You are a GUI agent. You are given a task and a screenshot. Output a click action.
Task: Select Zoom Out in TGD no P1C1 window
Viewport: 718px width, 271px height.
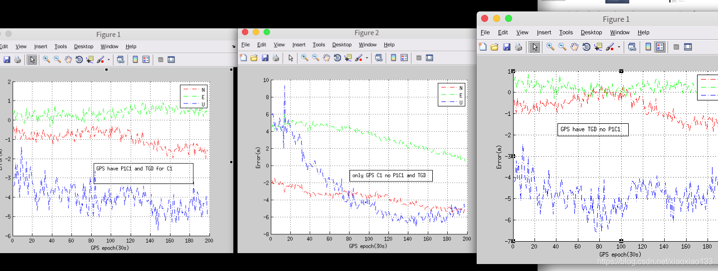tap(562, 47)
